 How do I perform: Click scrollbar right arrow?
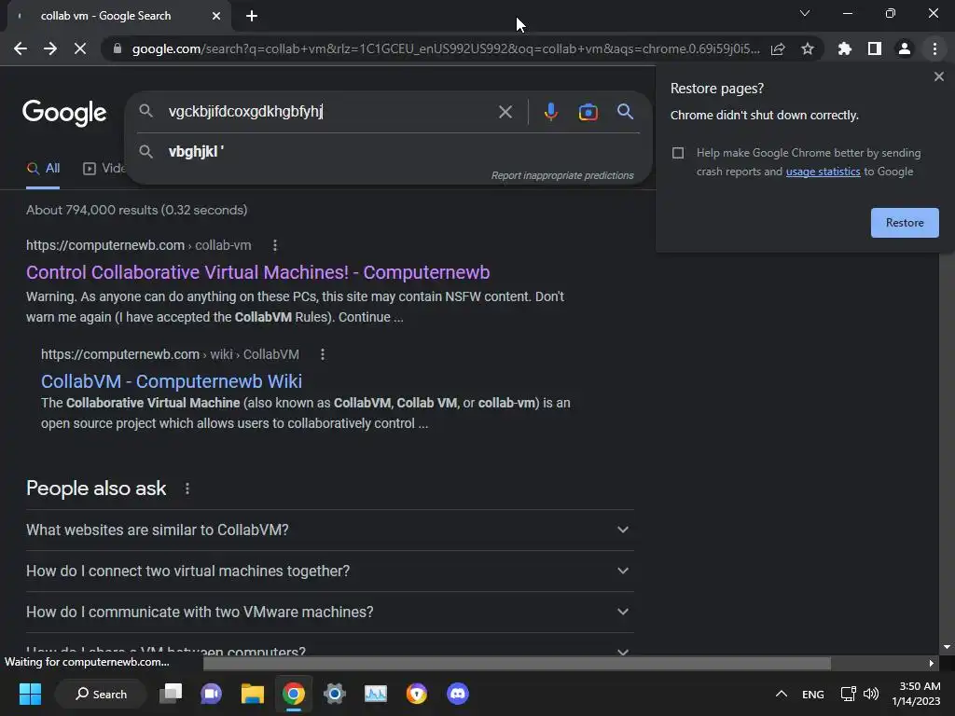pyautogui.click(x=931, y=663)
